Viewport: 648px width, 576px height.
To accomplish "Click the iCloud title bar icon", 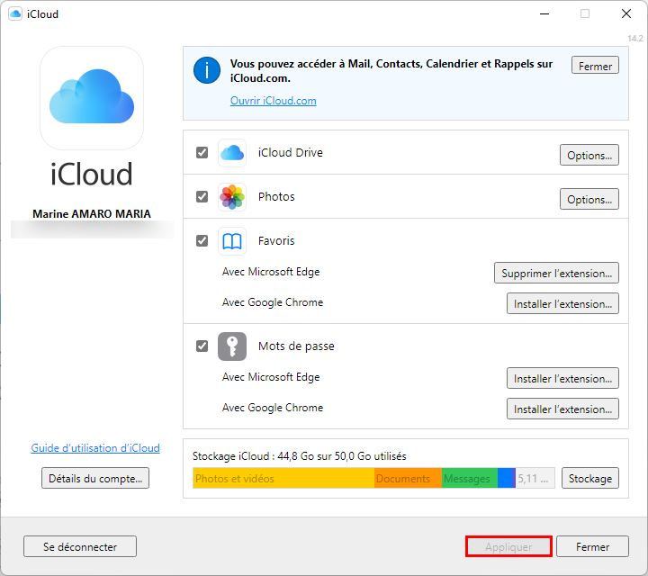I will point(15,13).
